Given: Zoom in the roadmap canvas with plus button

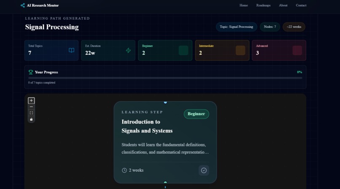Looking at the screenshot, I should click(31, 100).
